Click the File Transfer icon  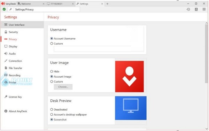click(x=6, y=68)
